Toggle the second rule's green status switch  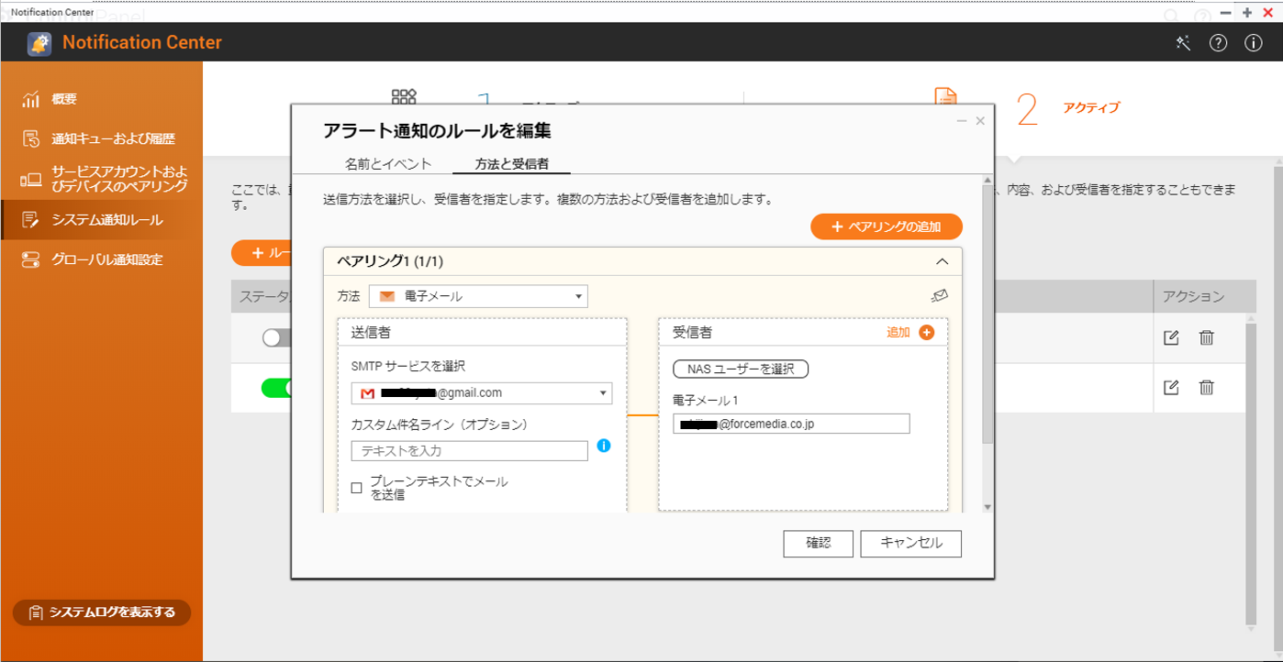point(275,388)
